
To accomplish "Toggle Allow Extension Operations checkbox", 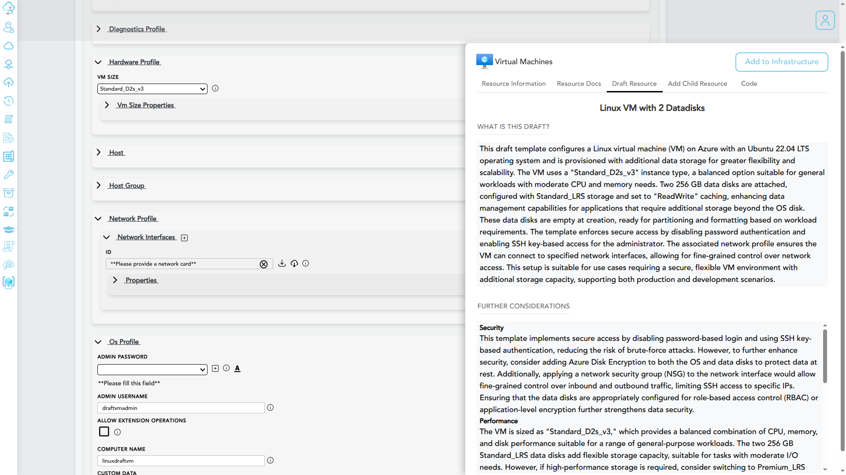I will pos(104,431).
